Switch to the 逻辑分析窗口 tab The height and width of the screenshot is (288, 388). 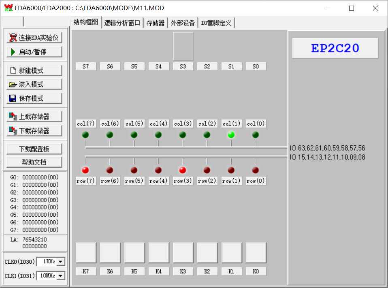point(122,23)
